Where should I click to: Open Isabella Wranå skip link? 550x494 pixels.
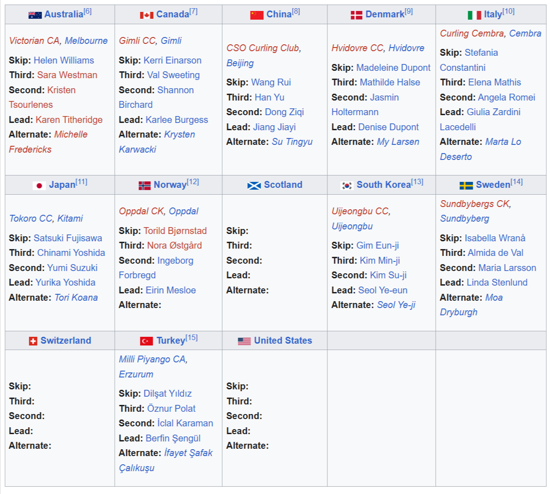495,238
